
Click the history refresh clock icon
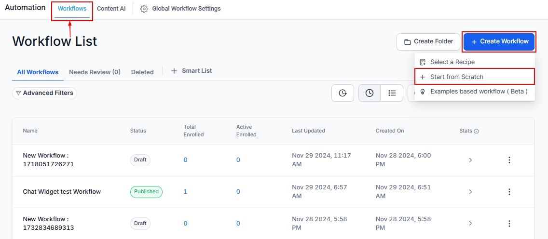click(342, 93)
